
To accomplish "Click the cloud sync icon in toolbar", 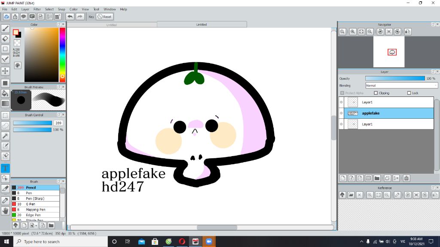I will point(6,17).
